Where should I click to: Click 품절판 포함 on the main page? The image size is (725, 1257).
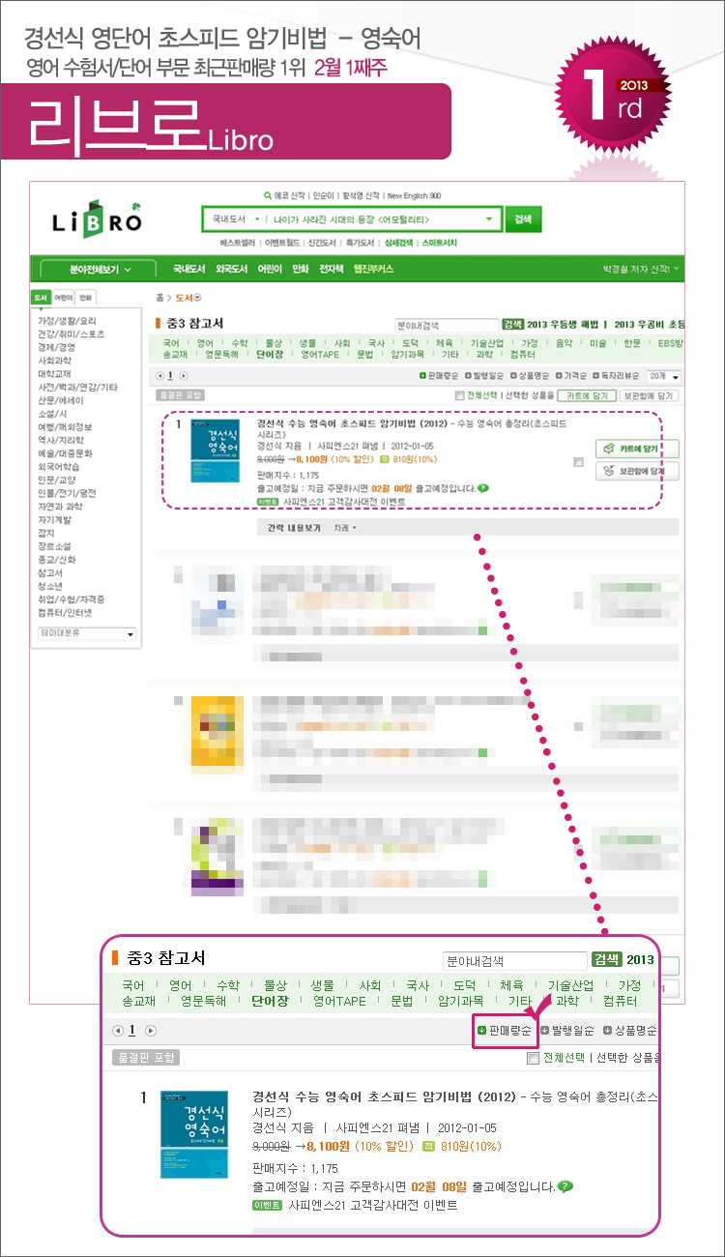[181, 395]
